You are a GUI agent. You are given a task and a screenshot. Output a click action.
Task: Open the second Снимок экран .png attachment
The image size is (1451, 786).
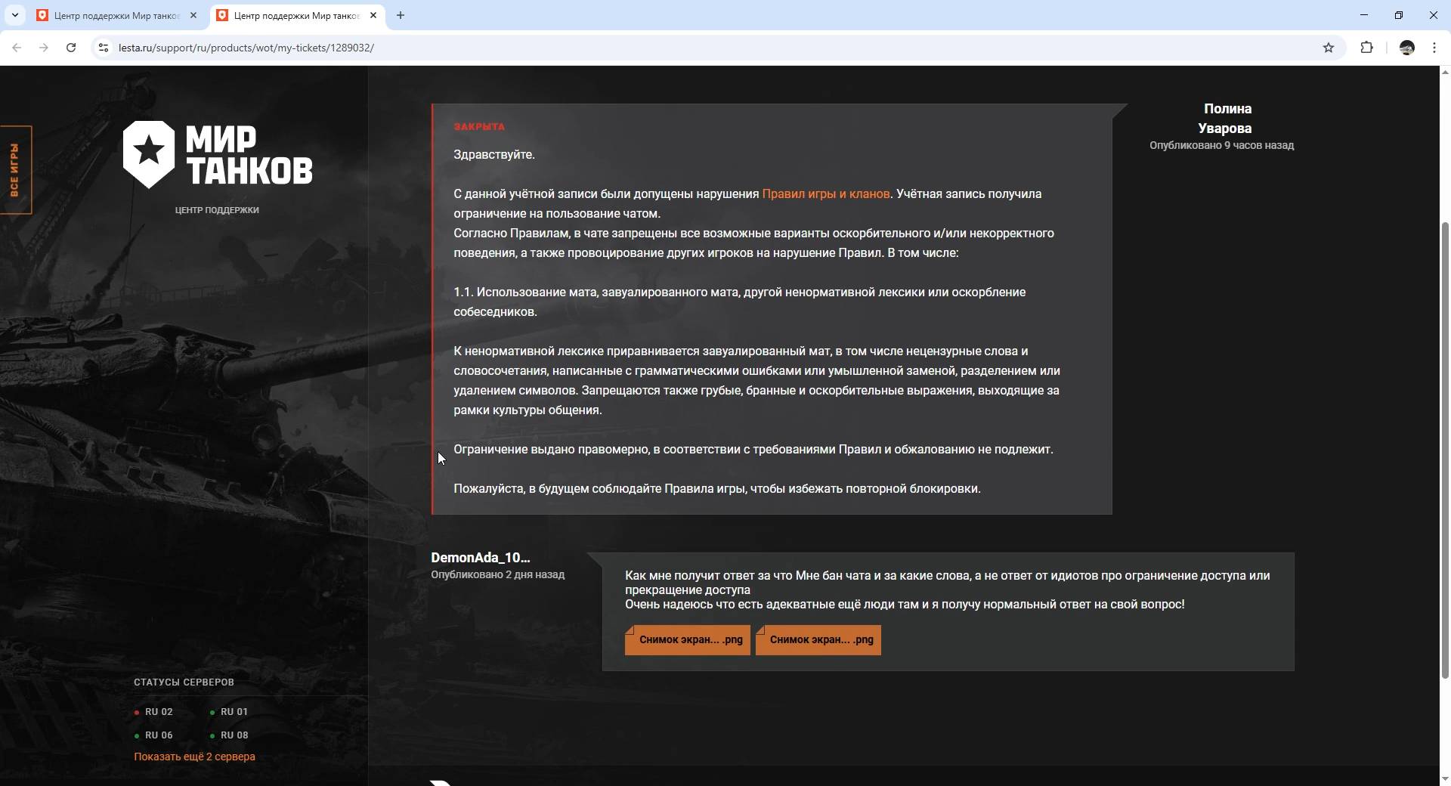click(x=818, y=640)
